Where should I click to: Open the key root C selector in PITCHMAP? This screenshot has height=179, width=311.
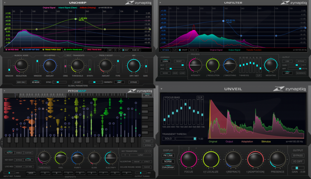125,155
